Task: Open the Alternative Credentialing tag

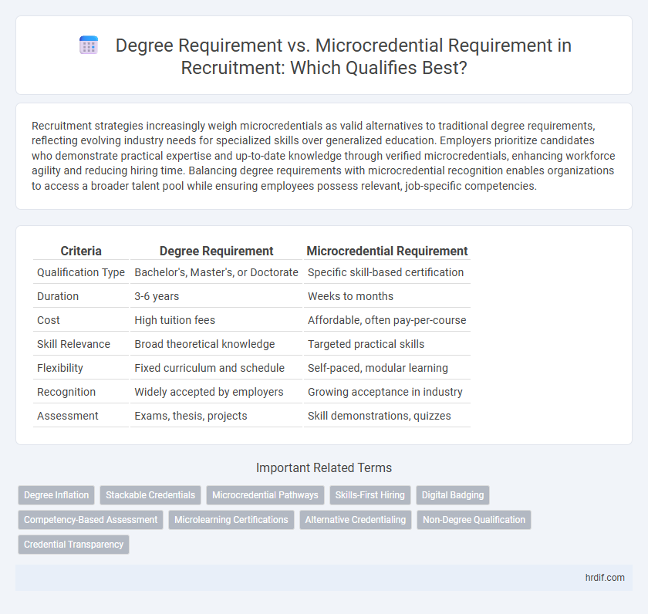Action: point(356,520)
